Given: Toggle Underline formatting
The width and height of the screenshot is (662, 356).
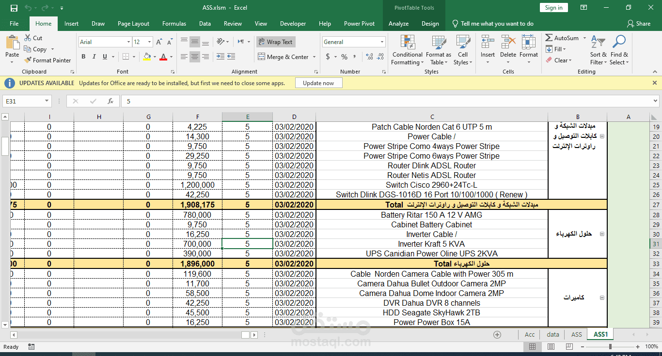Looking at the screenshot, I should (105, 57).
